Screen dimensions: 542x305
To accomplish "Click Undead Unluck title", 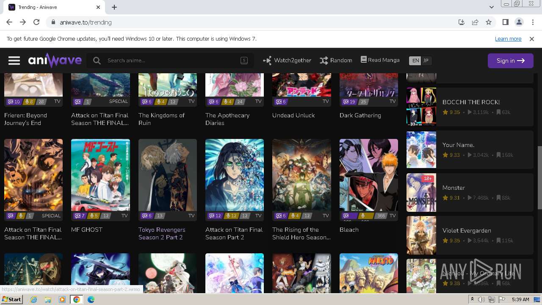I will pos(293,115).
